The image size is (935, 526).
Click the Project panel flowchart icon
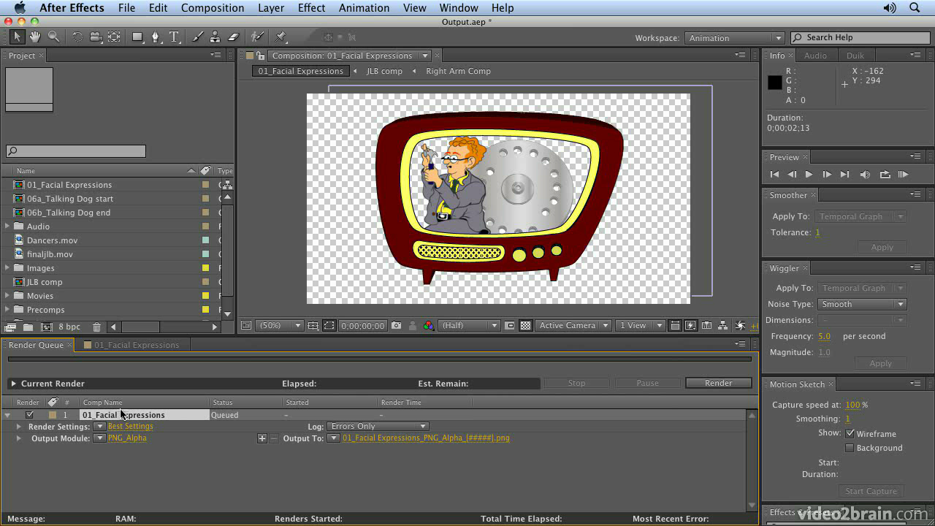(x=226, y=185)
